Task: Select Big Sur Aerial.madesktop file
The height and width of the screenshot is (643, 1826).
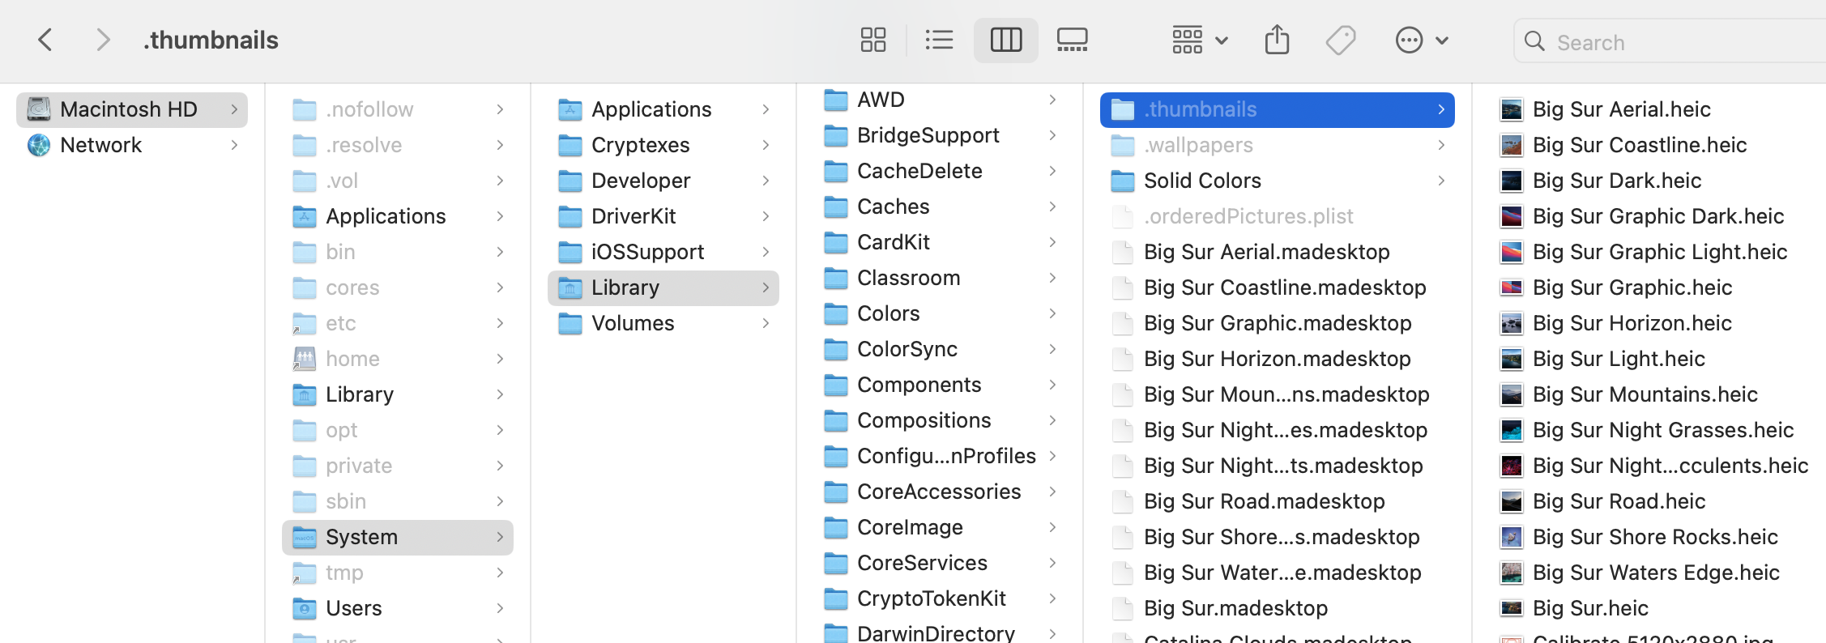Action: (1265, 252)
